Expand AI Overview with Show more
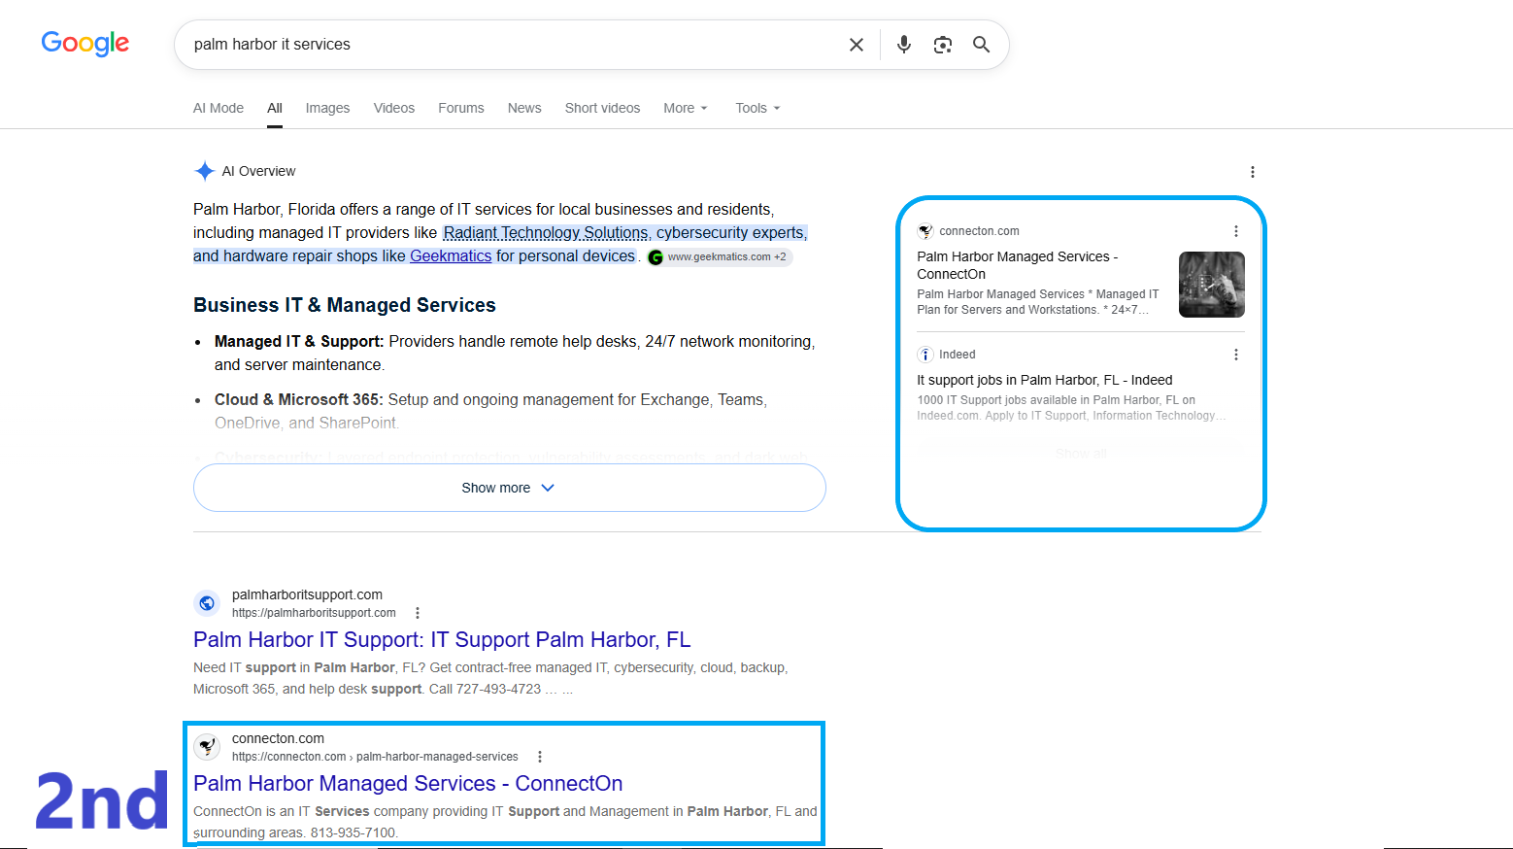Screen dimensions: 1513x849 [510, 488]
